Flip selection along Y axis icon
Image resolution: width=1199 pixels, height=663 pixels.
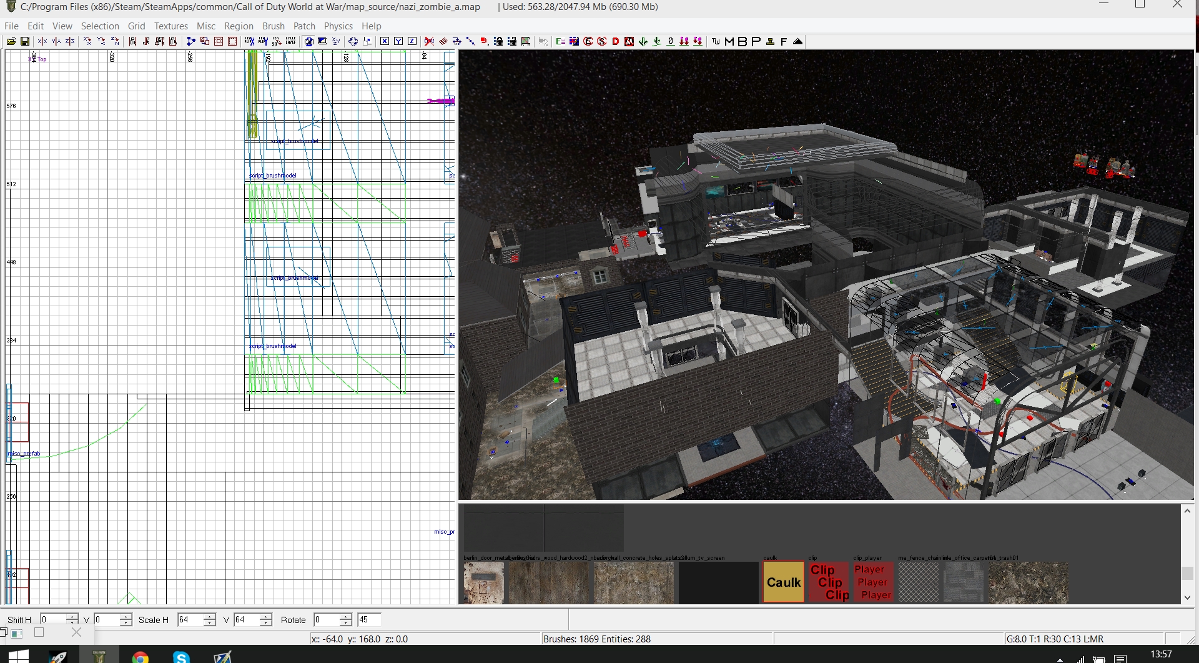tap(56, 41)
